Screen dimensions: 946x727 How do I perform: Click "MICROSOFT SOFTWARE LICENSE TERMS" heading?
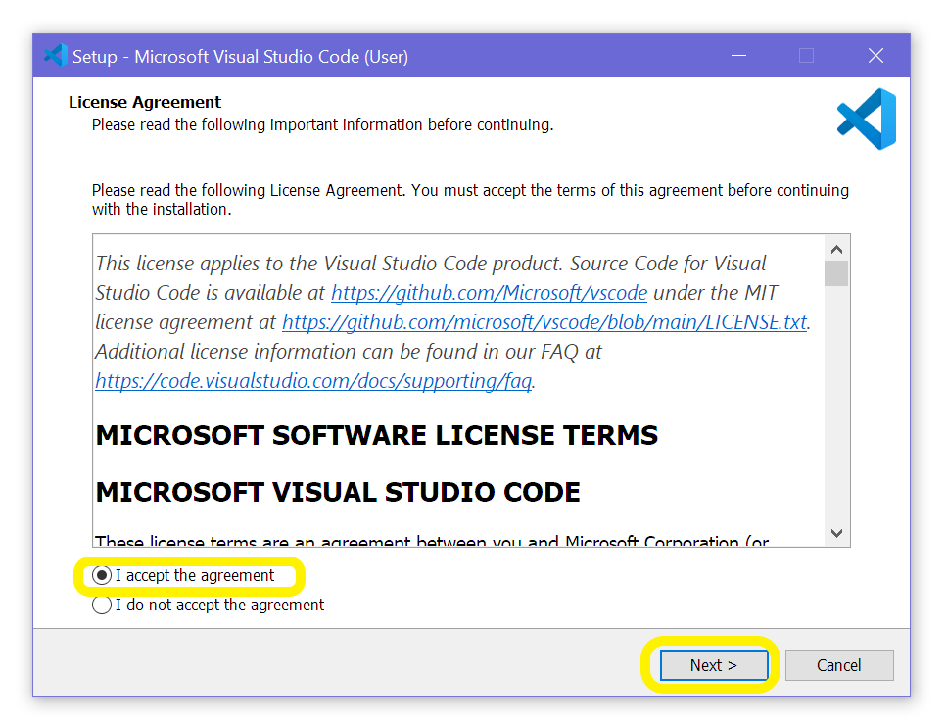(x=376, y=435)
